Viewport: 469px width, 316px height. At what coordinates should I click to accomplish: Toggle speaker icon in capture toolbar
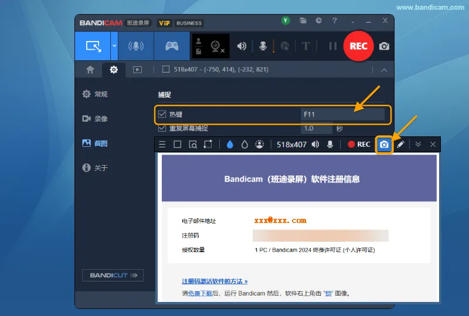(x=315, y=145)
